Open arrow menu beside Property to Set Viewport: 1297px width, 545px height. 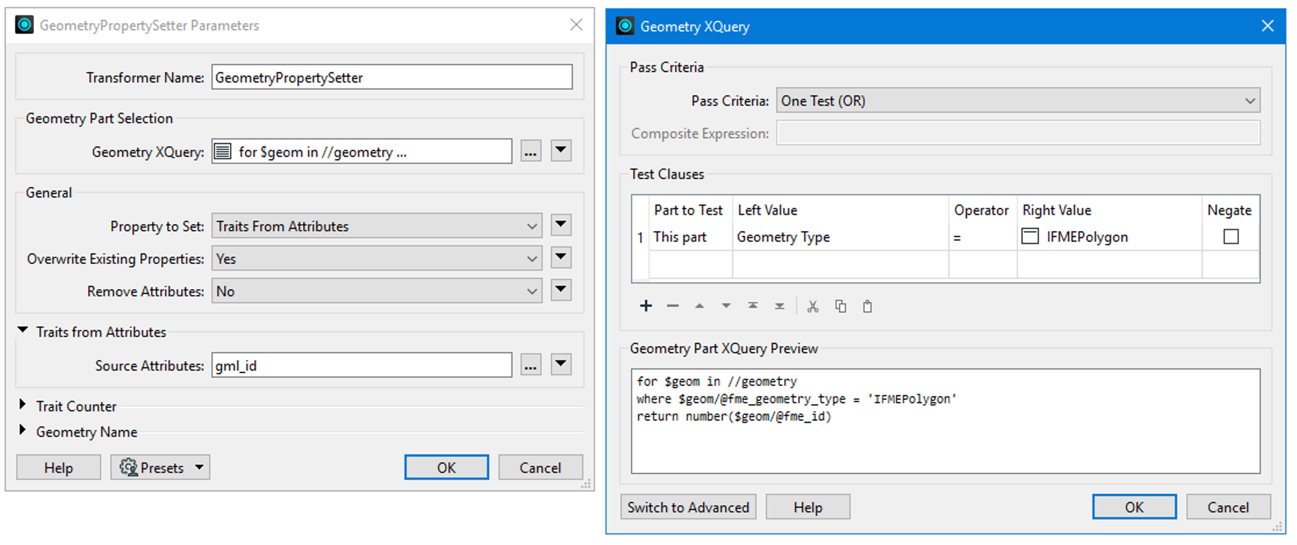(561, 225)
